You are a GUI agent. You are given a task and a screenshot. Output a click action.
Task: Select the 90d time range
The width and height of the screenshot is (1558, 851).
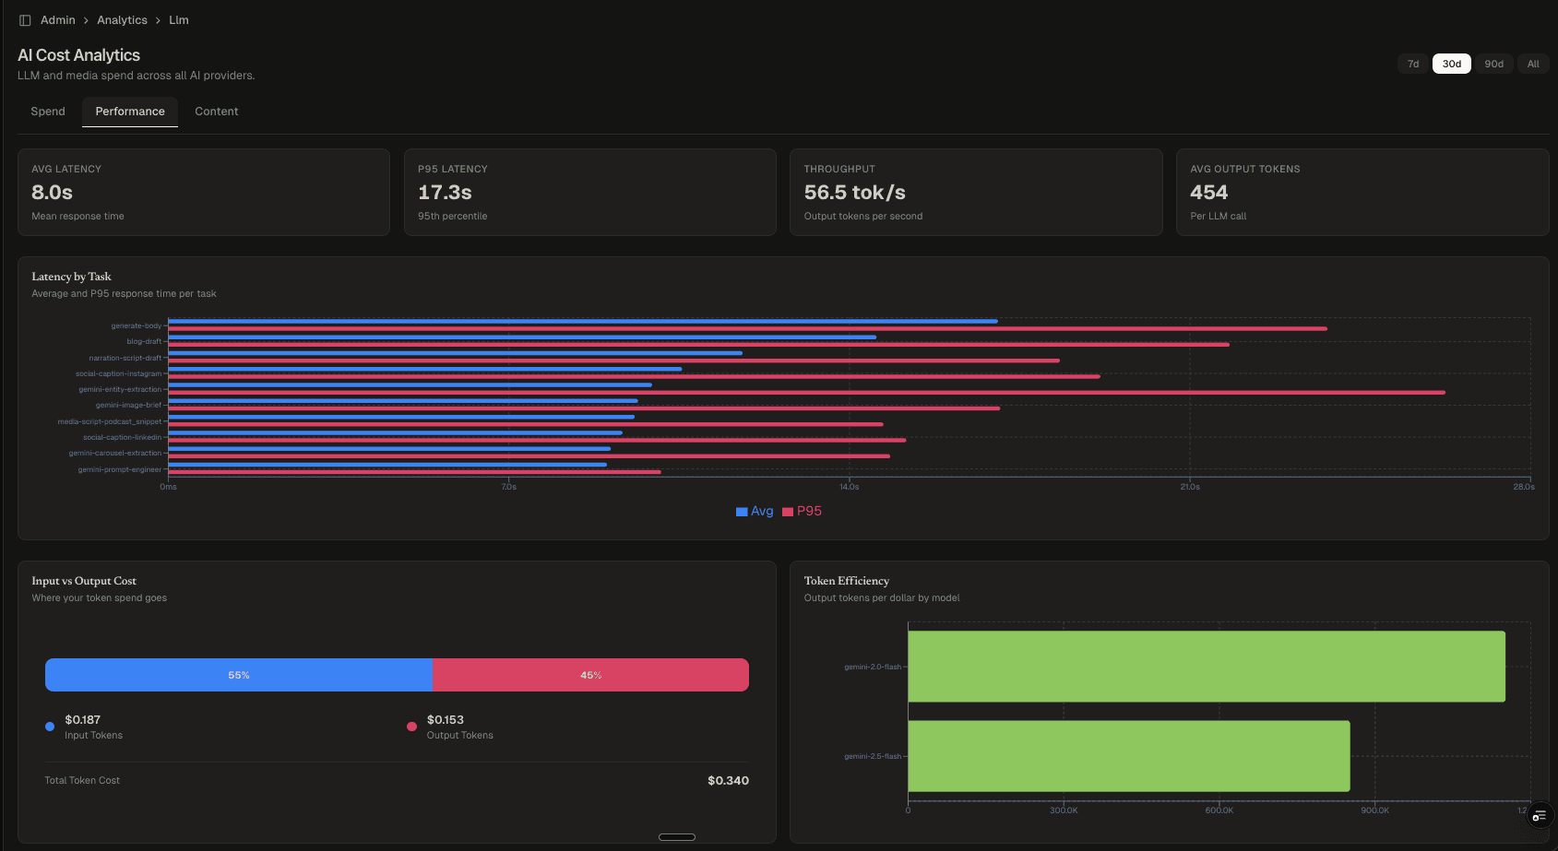point(1494,64)
